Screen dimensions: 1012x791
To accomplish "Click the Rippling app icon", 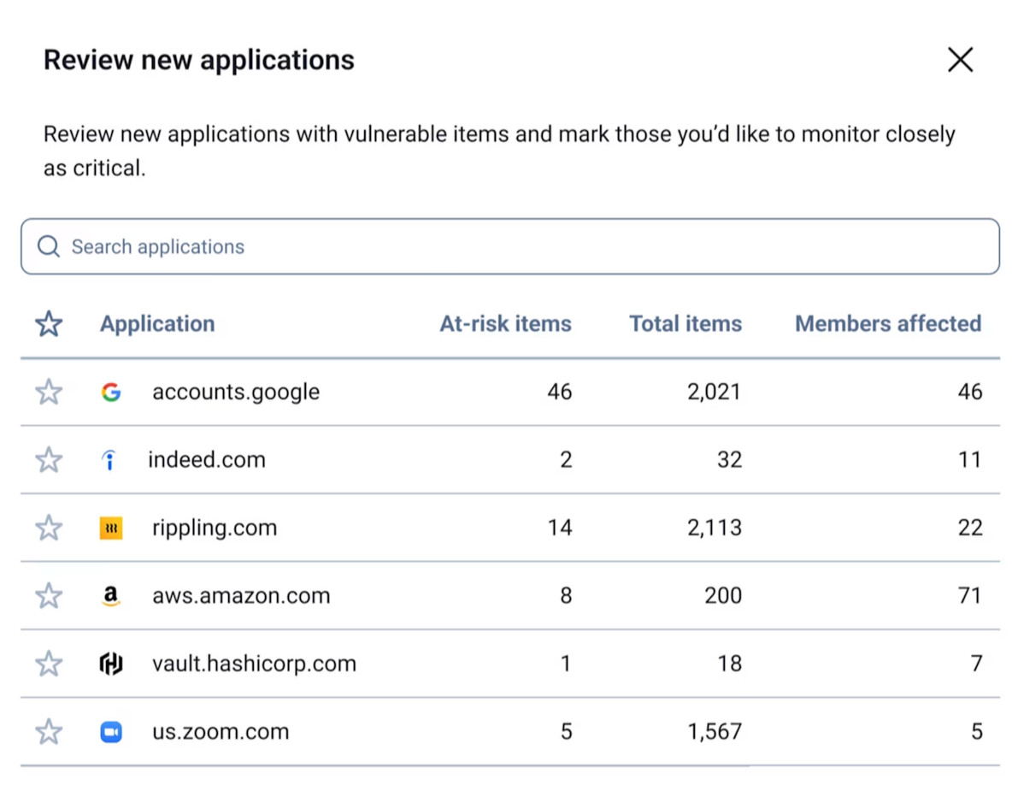I will point(111,528).
